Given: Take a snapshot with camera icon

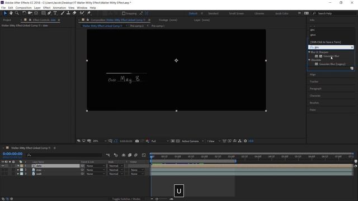Looking at the screenshot, I should point(137,141).
